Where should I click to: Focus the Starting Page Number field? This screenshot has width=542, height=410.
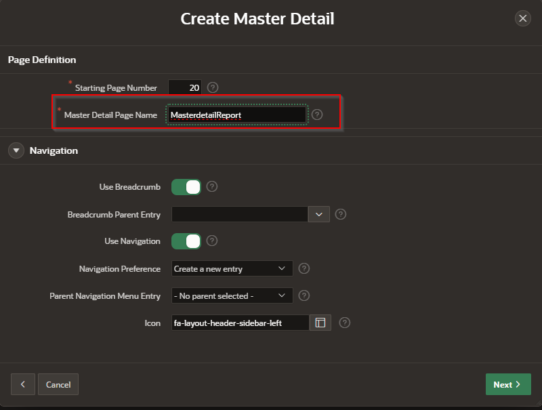185,87
